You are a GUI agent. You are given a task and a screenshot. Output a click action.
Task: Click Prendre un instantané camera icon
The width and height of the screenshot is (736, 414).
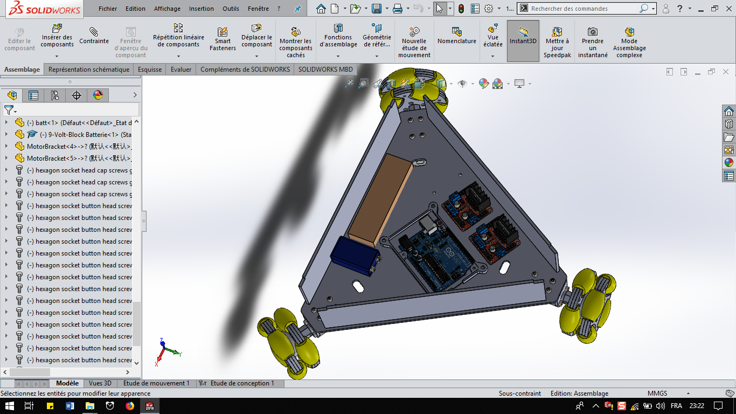coord(593,32)
